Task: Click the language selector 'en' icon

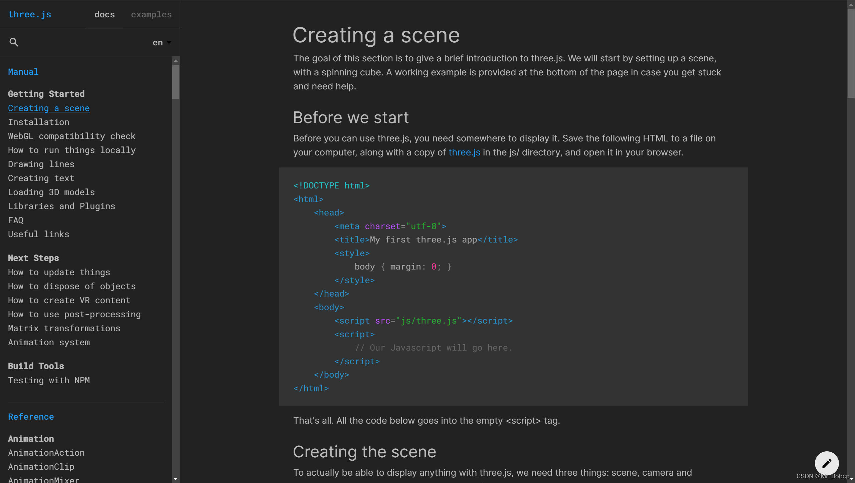Action: pos(162,42)
